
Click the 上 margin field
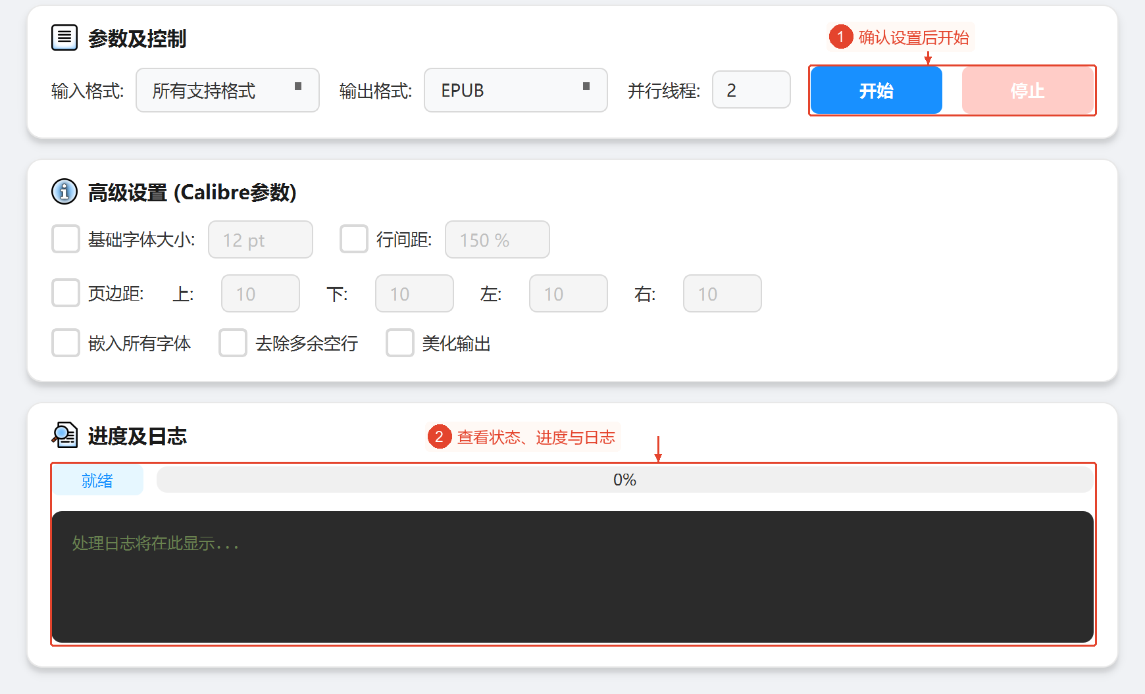click(x=261, y=293)
